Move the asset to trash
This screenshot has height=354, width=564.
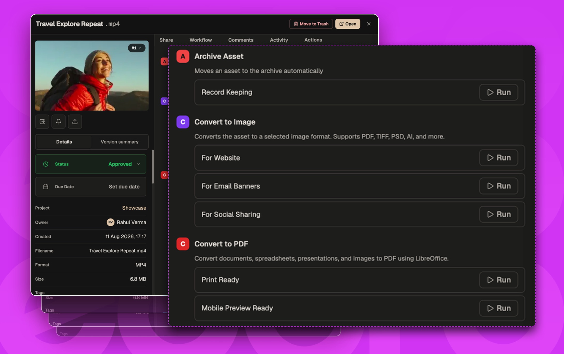pyautogui.click(x=311, y=24)
